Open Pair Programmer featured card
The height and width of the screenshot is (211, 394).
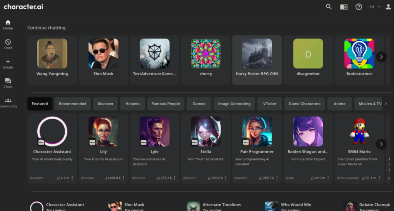[x=257, y=148]
